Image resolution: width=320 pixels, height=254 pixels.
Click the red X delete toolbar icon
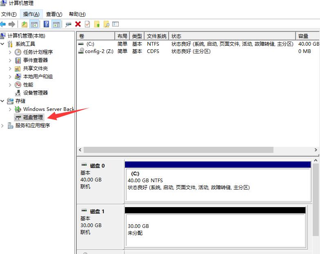click(x=78, y=24)
